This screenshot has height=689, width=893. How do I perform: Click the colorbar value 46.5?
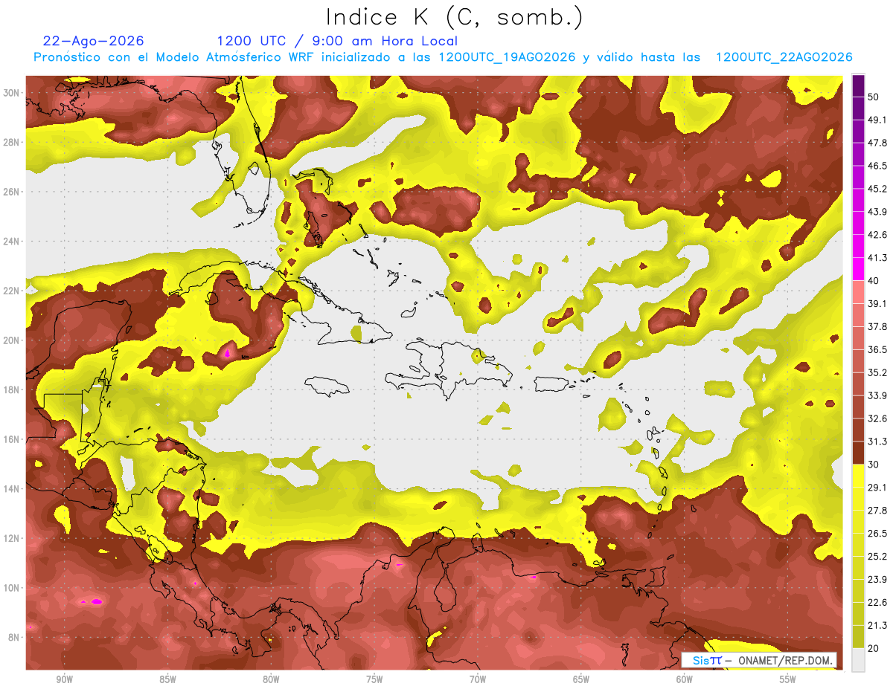[x=877, y=166]
